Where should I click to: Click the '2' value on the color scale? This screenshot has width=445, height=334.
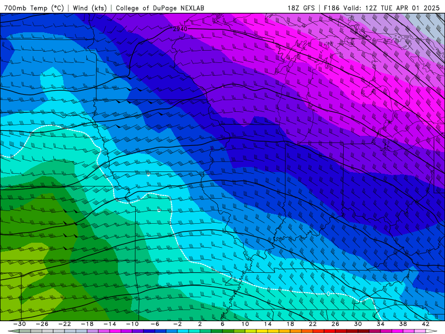[200, 324]
